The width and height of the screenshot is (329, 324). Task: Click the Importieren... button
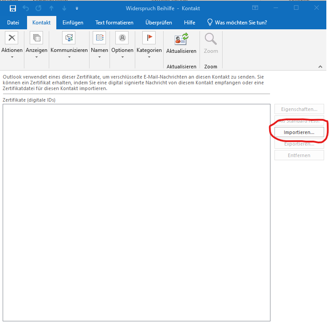pos(299,132)
